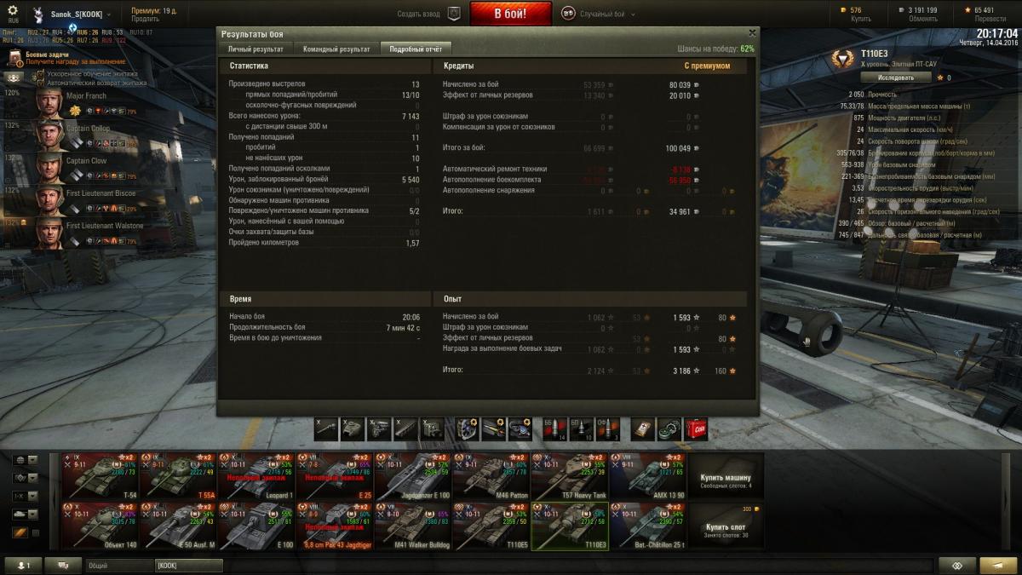Open the red cola consumable slot
This screenshot has width=1022, height=575.
[x=697, y=428]
